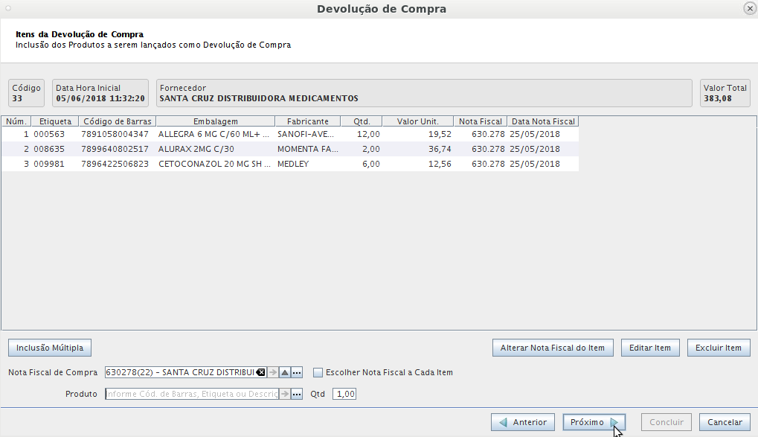Sort by the Núm. column header
Image resolution: width=758 pixels, height=437 pixels.
tap(16, 121)
